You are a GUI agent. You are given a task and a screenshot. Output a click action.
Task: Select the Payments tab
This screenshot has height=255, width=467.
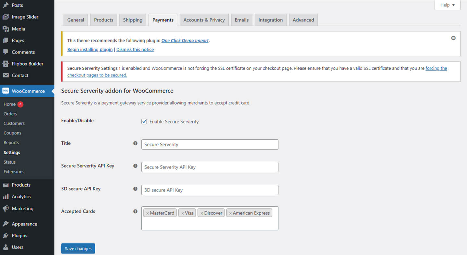[x=163, y=20]
